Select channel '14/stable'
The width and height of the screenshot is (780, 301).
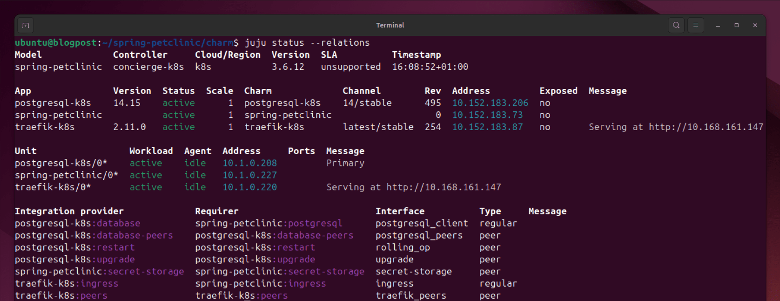(367, 103)
